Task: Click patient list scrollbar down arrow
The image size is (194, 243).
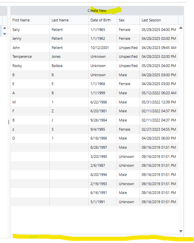Action: pyautogui.click(x=181, y=231)
